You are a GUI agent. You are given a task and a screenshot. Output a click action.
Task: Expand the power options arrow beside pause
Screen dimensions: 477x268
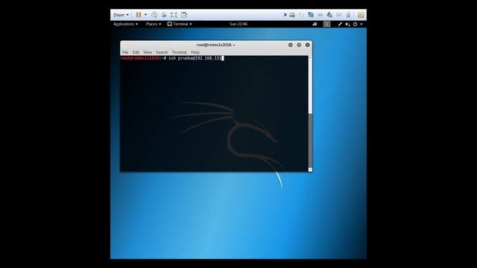(146, 15)
